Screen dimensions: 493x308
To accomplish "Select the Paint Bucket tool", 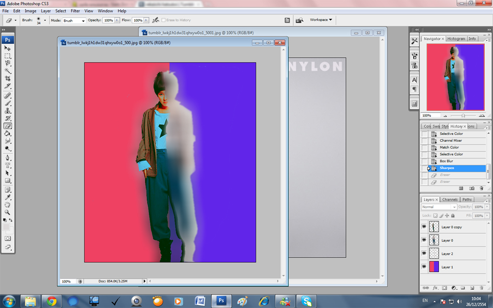I will click(x=7, y=133).
